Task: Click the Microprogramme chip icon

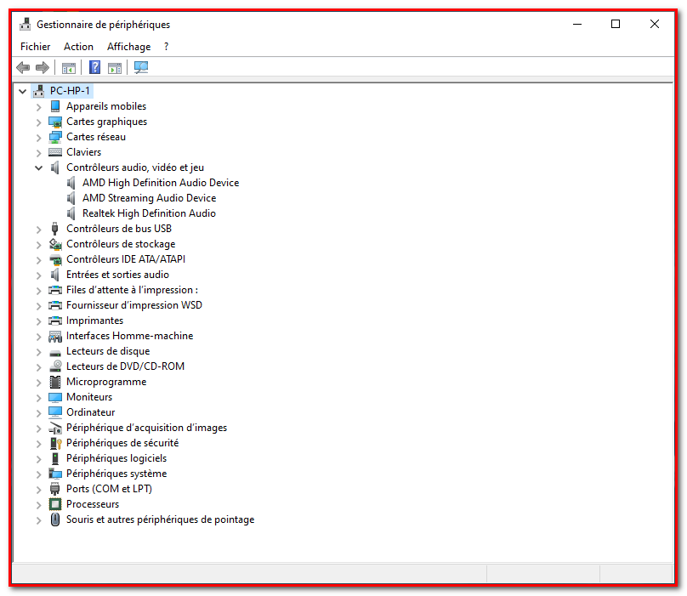Action: (x=55, y=382)
